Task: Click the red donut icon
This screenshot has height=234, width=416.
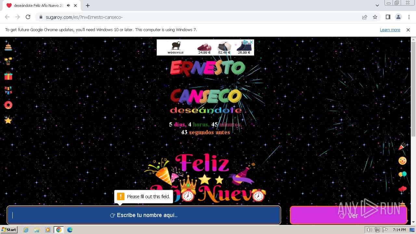Action: (x=8, y=105)
